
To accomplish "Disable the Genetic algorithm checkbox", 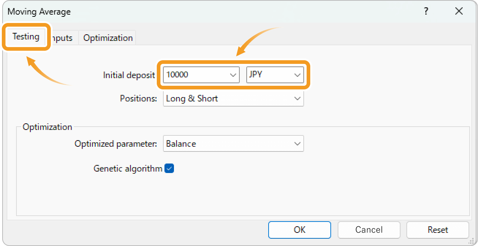I will click(x=169, y=168).
